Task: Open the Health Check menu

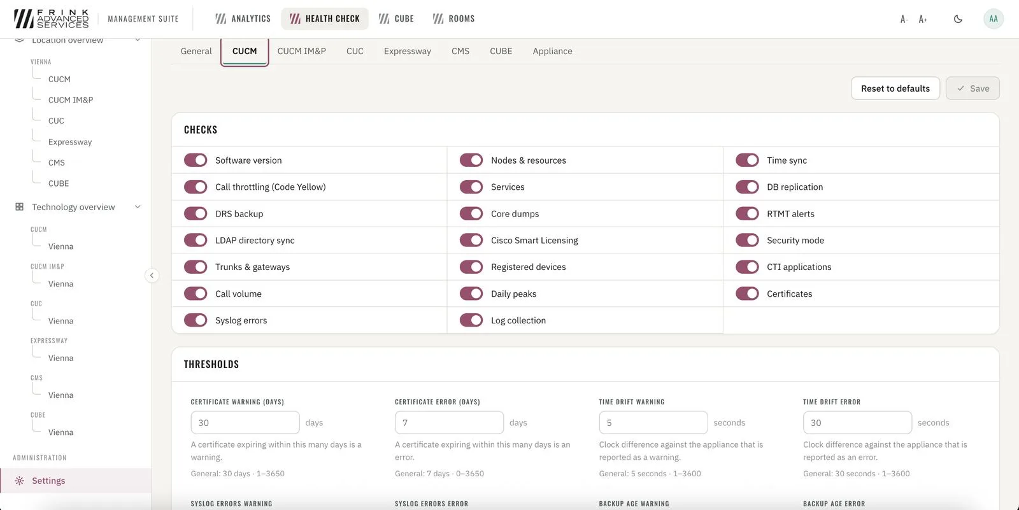Action: (x=325, y=18)
